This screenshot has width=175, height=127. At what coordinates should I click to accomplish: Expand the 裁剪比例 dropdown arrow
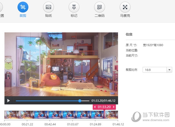[x=169, y=70]
